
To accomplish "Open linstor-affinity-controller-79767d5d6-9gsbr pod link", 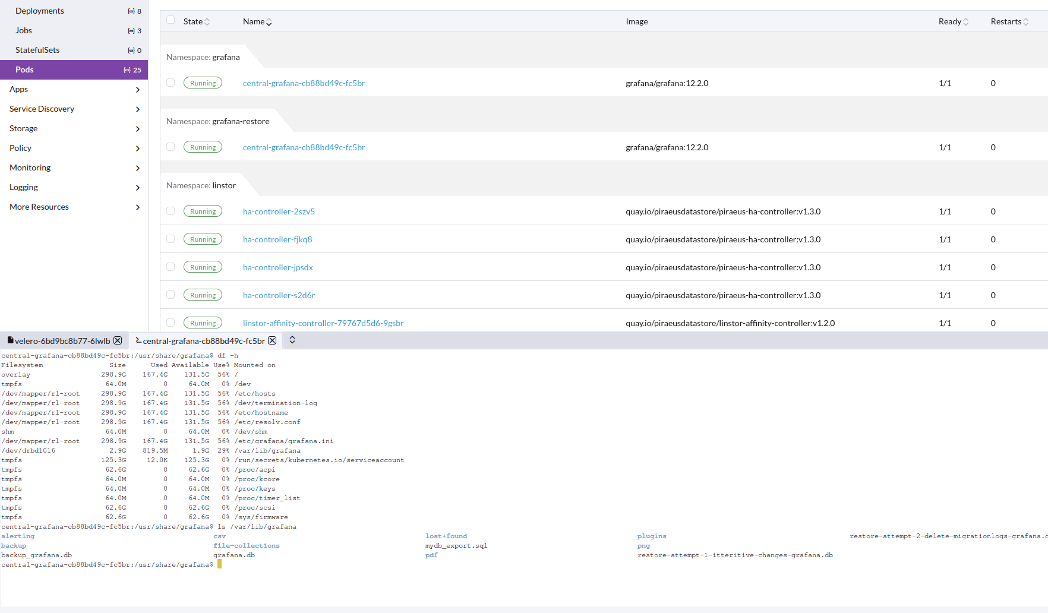I will (x=323, y=323).
